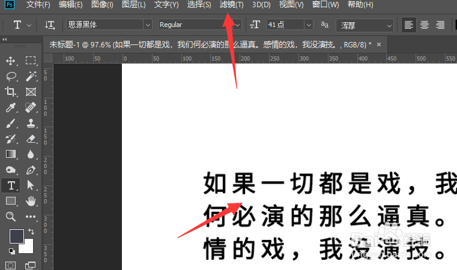This screenshot has height=270, width=457.
Task: Open the 3D(D) menu
Action: tap(261, 5)
